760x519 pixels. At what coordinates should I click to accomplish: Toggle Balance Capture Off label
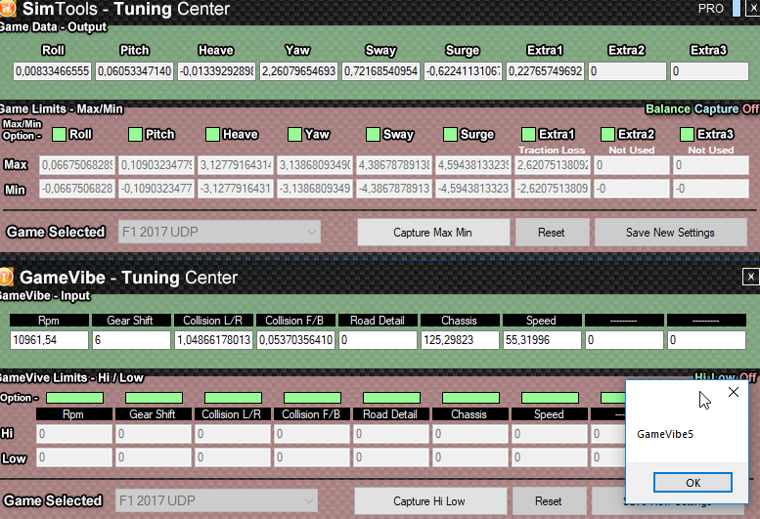pyautogui.click(x=701, y=109)
